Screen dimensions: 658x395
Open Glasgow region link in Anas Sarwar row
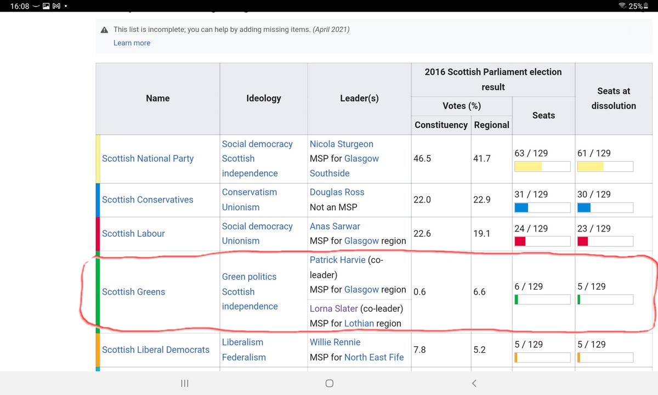tap(362, 241)
